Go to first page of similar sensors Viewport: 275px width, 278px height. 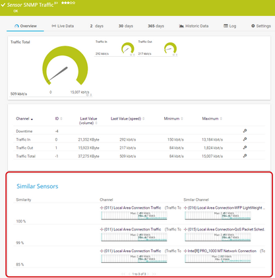[x=123, y=274]
